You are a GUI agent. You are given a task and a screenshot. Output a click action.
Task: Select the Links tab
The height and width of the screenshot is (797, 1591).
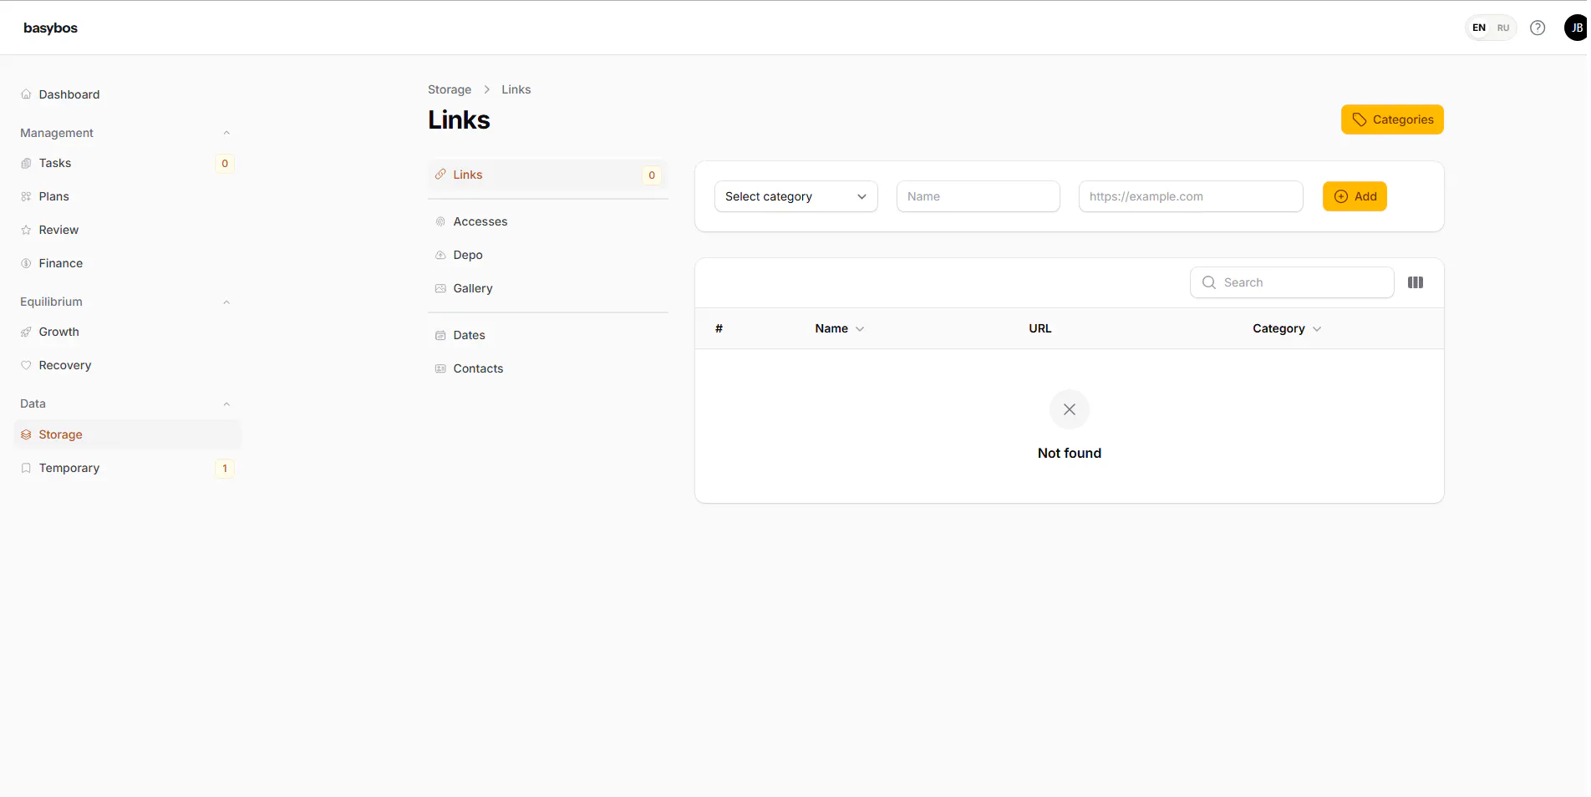coord(548,175)
